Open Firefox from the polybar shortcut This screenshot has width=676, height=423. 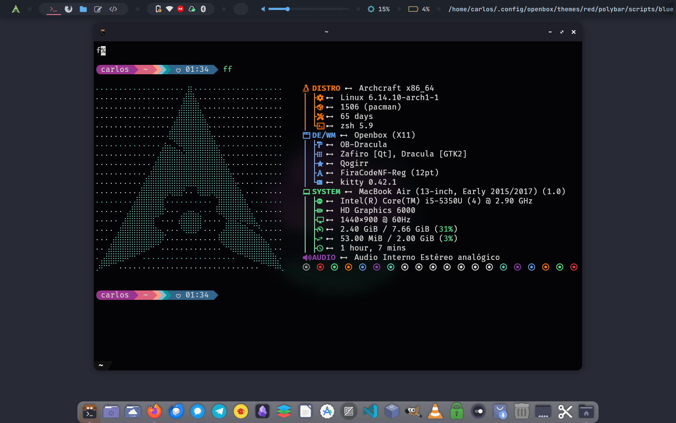(69, 9)
